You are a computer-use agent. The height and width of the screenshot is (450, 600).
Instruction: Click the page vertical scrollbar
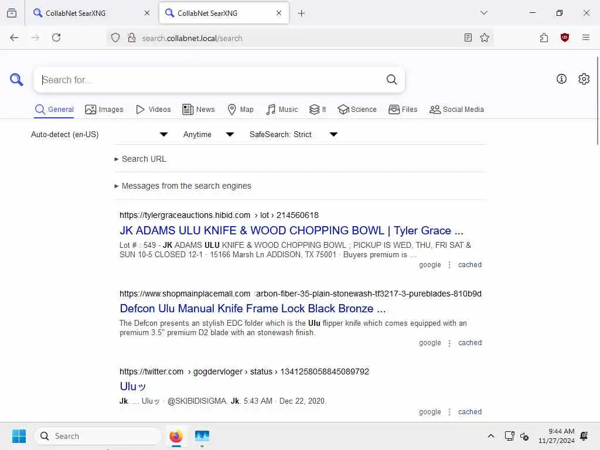597,100
